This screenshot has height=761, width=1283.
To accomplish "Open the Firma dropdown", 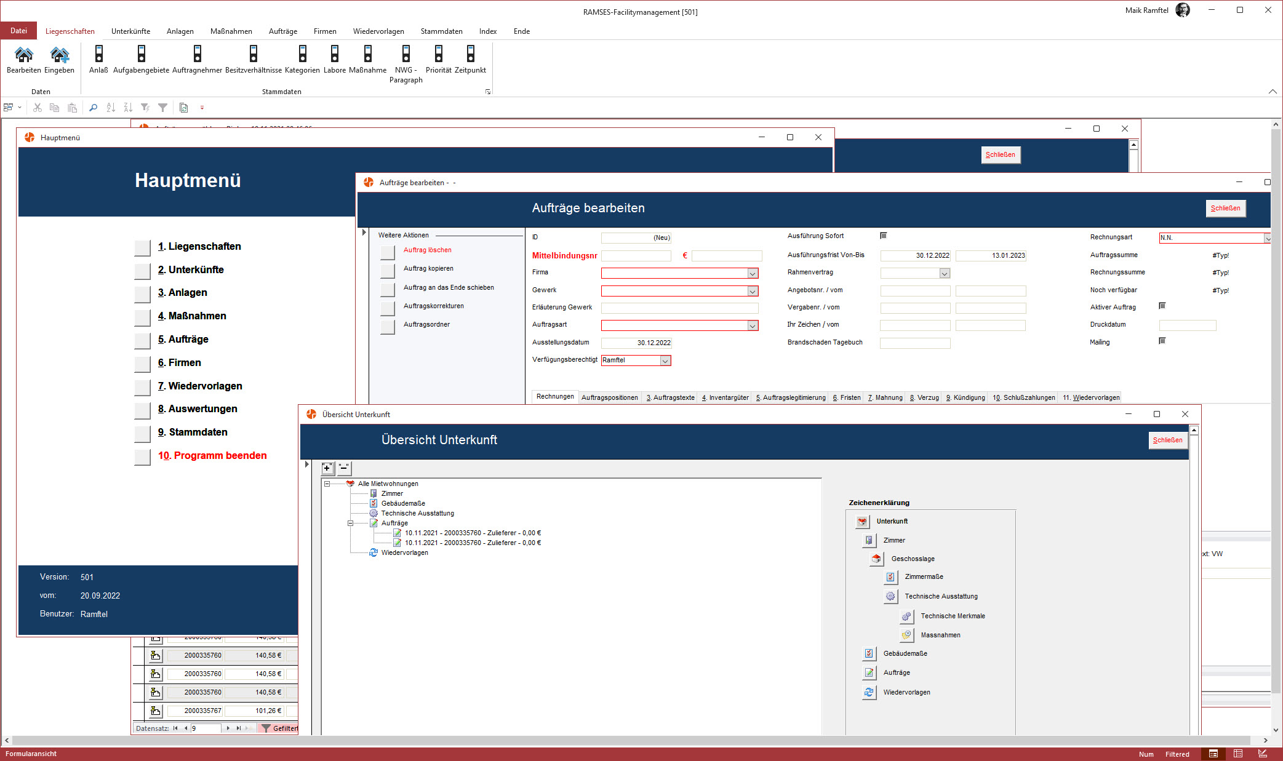I will pyautogui.click(x=752, y=273).
